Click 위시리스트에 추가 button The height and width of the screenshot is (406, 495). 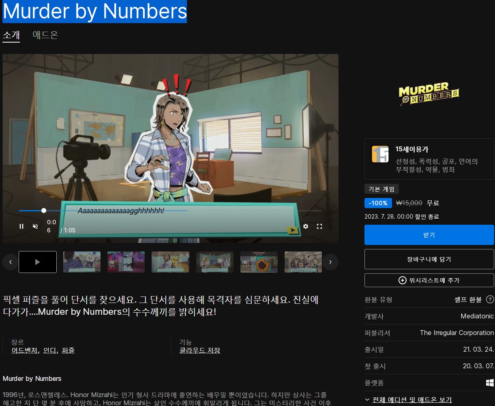tap(429, 280)
